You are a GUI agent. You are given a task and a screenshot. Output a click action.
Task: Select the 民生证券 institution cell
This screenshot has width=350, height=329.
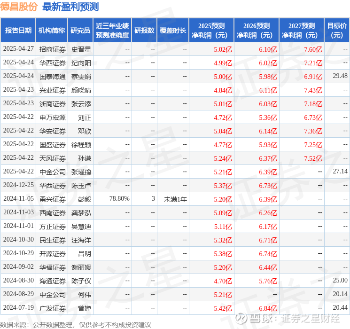pyautogui.click(x=53, y=240)
